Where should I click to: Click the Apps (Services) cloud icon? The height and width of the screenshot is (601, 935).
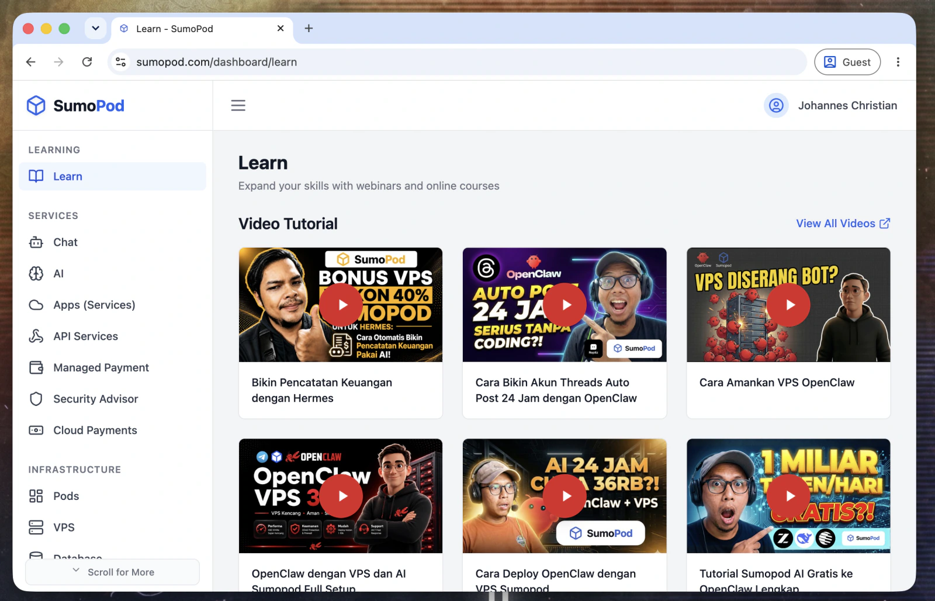(36, 305)
